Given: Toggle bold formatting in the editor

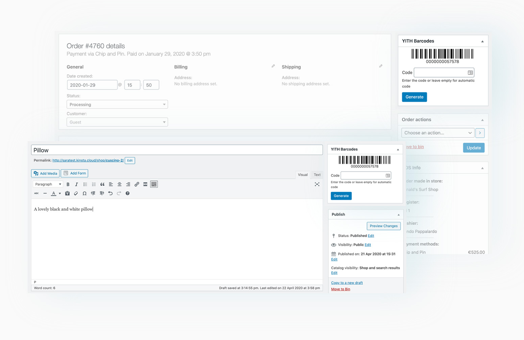Looking at the screenshot, I should (68, 184).
